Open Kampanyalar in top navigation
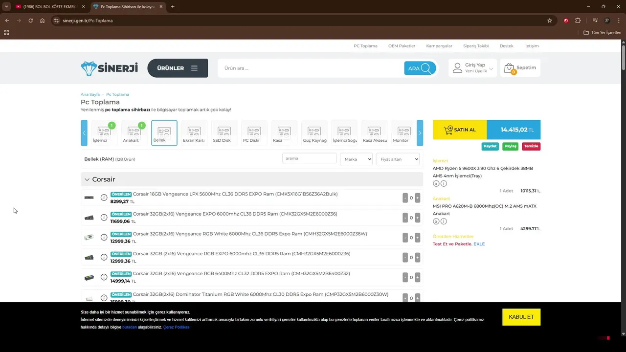Image resolution: width=626 pixels, height=352 pixels. click(439, 46)
